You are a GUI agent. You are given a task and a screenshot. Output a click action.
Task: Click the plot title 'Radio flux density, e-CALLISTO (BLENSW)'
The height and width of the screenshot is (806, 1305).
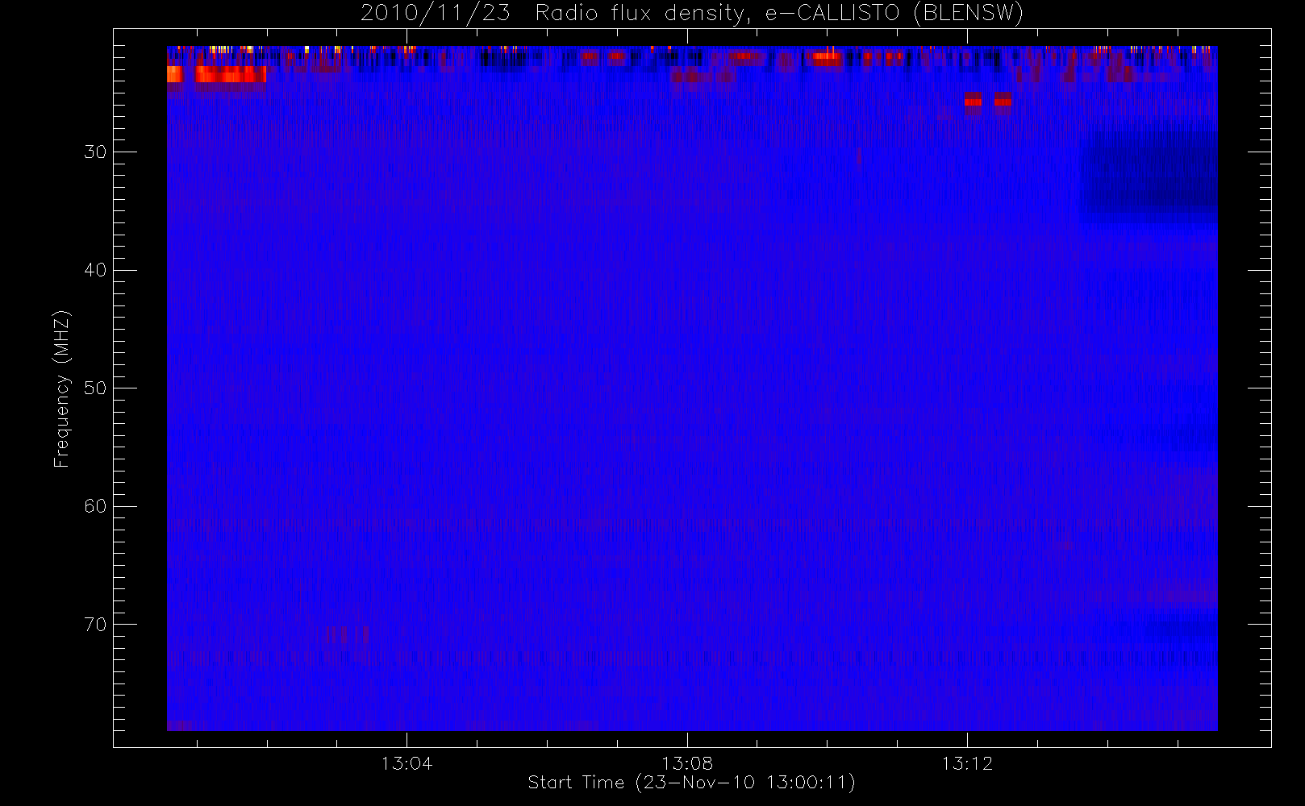[779, 14]
